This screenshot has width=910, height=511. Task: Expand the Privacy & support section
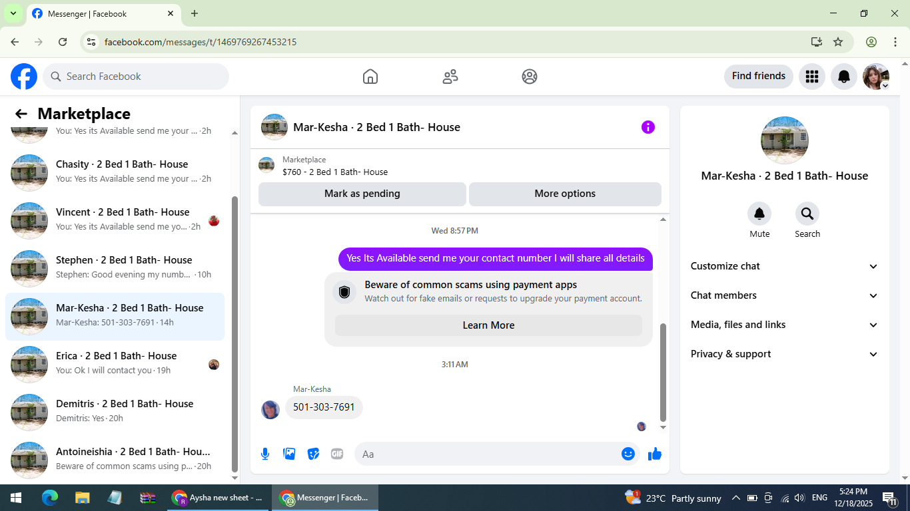(785, 354)
